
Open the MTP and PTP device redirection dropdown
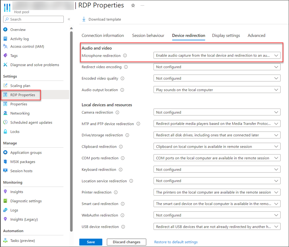pyautogui.click(x=217, y=124)
